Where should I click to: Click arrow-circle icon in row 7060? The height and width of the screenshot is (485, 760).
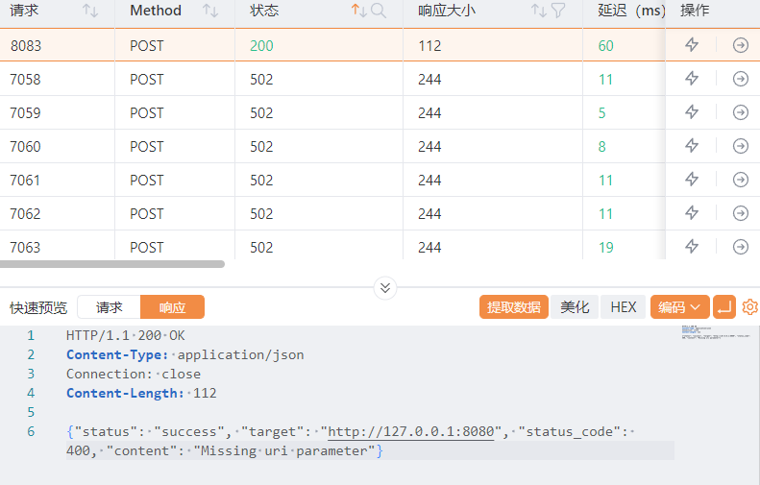tap(740, 146)
